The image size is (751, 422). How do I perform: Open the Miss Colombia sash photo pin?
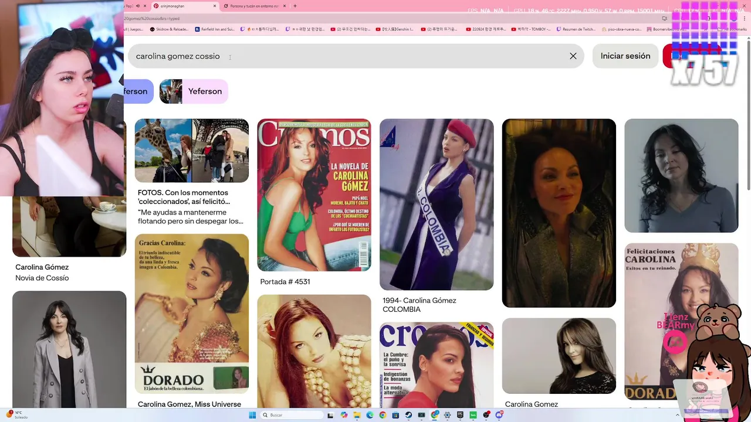tap(437, 205)
